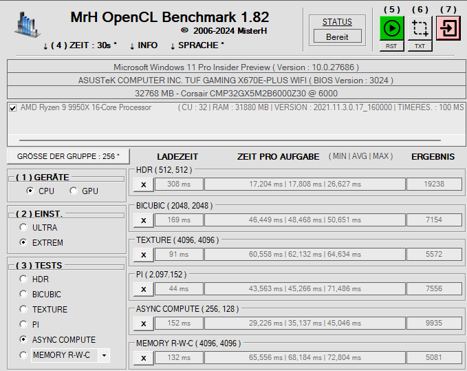
Task: Toggle the AMD Ryzen 9 9950X device checkbox
Action: click(13, 108)
